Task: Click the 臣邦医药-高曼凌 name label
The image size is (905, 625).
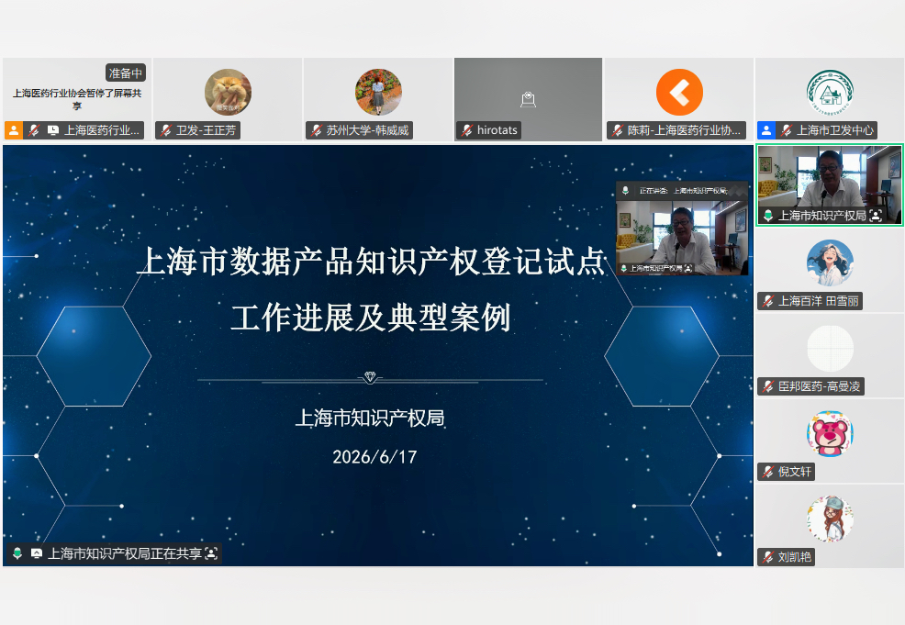Action: click(819, 386)
